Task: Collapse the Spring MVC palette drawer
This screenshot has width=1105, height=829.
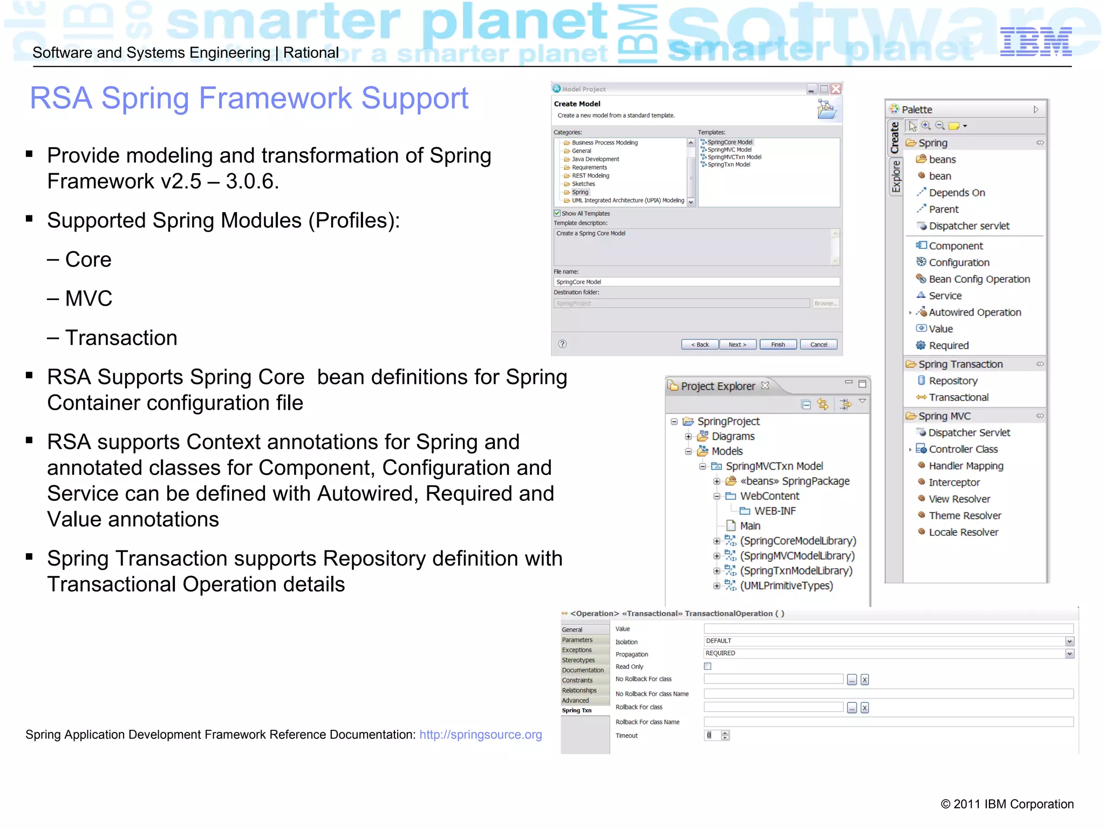Action: pos(974,416)
